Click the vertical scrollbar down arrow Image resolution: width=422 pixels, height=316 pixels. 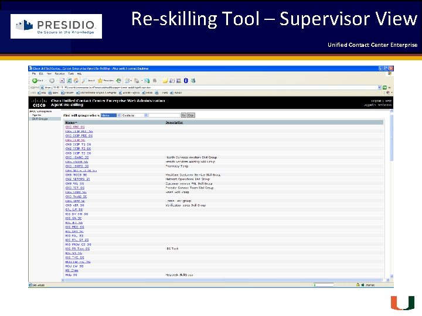pos(392,276)
